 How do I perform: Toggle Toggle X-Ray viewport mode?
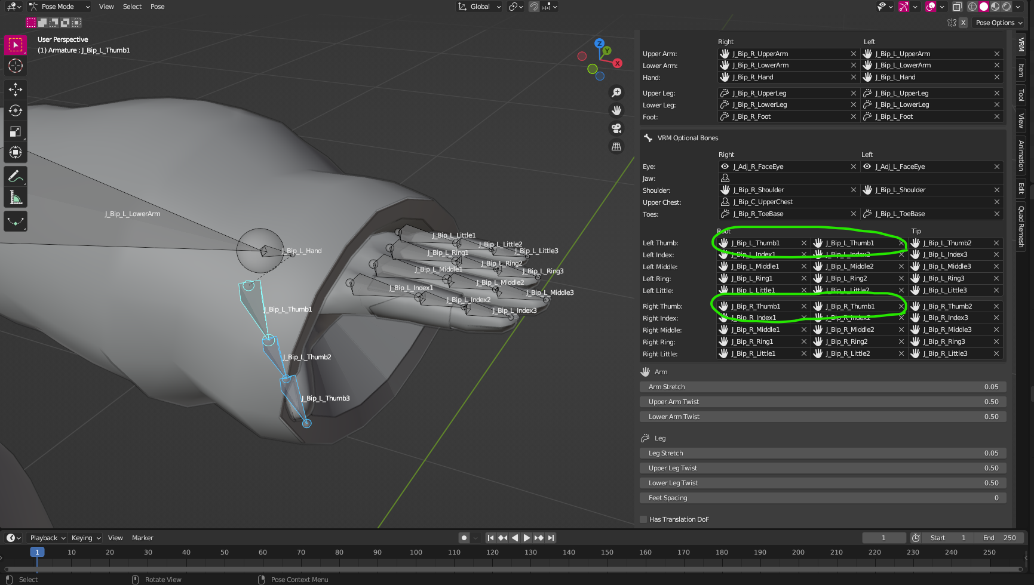click(x=956, y=7)
